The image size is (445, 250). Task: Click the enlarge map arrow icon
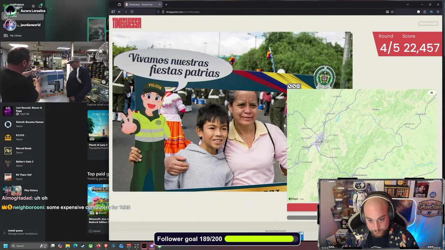click(290, 86)
